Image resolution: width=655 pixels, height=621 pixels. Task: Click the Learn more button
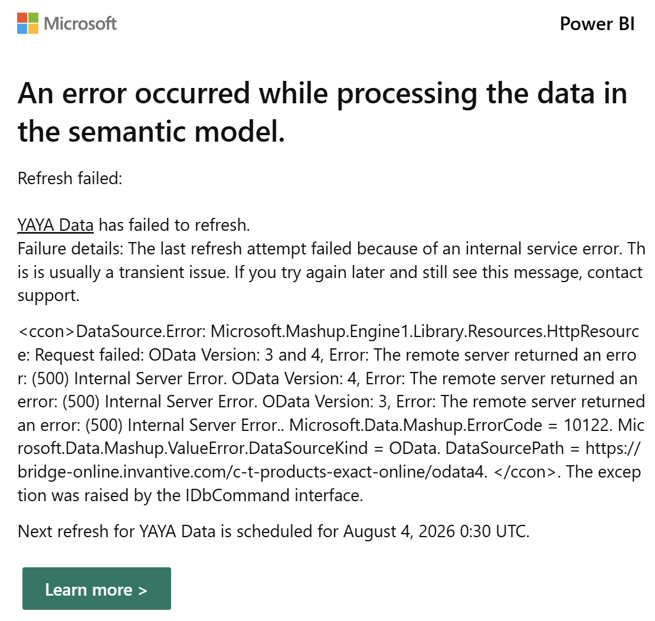click(97, 589)
